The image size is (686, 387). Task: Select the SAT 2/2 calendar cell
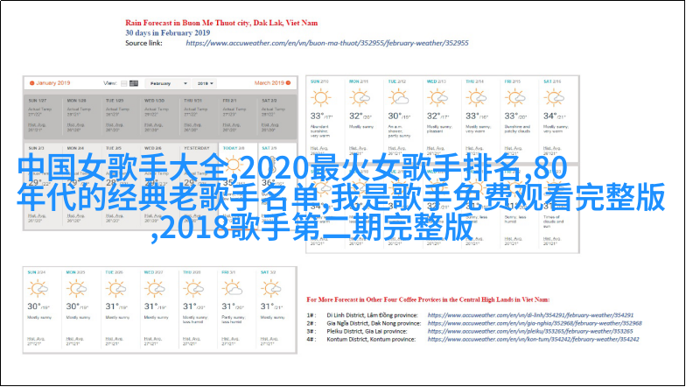[x=276, y=117]
